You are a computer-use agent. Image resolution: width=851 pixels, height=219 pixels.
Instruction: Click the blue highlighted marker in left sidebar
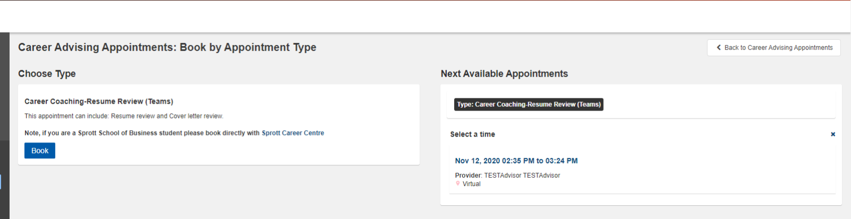point(1,182)
